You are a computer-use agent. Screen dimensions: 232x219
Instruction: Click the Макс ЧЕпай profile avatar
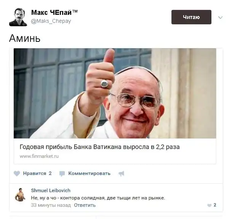click(18, 17)
